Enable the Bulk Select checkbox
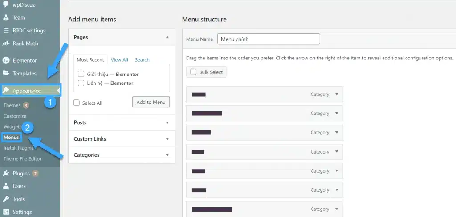 (x=193, y=72)
